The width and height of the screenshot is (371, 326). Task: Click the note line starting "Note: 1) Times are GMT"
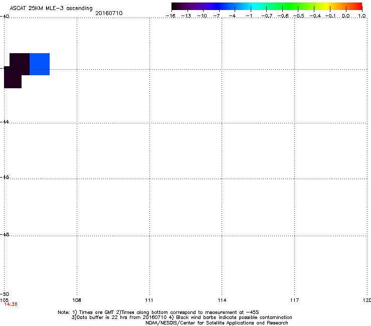click(x=158, y=312)
